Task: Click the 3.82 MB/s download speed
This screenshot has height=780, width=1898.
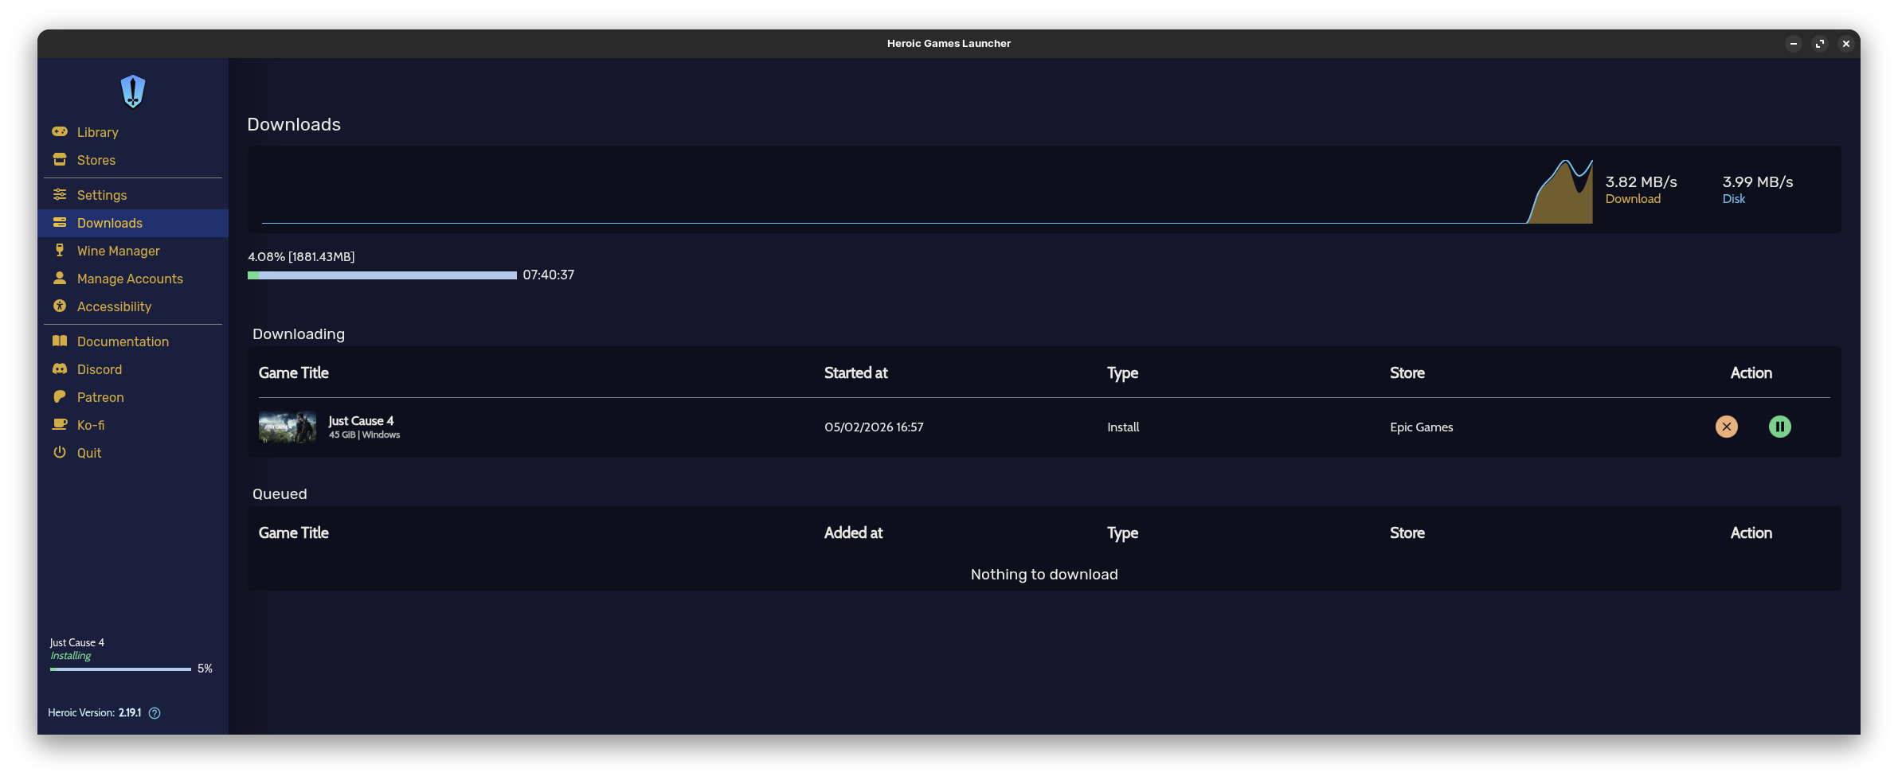Action: point(1641,182)
